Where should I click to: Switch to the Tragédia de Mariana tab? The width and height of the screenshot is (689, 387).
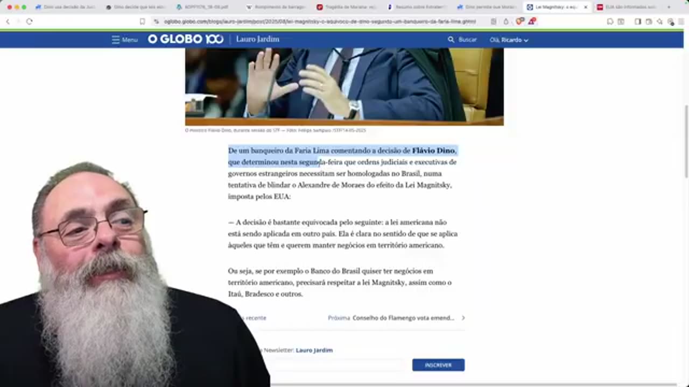pyautogui.click(x=346, y=7)
